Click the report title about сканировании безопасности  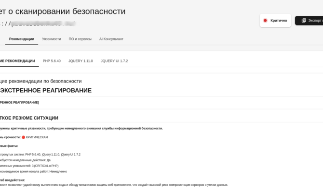[x=63, y=12]
